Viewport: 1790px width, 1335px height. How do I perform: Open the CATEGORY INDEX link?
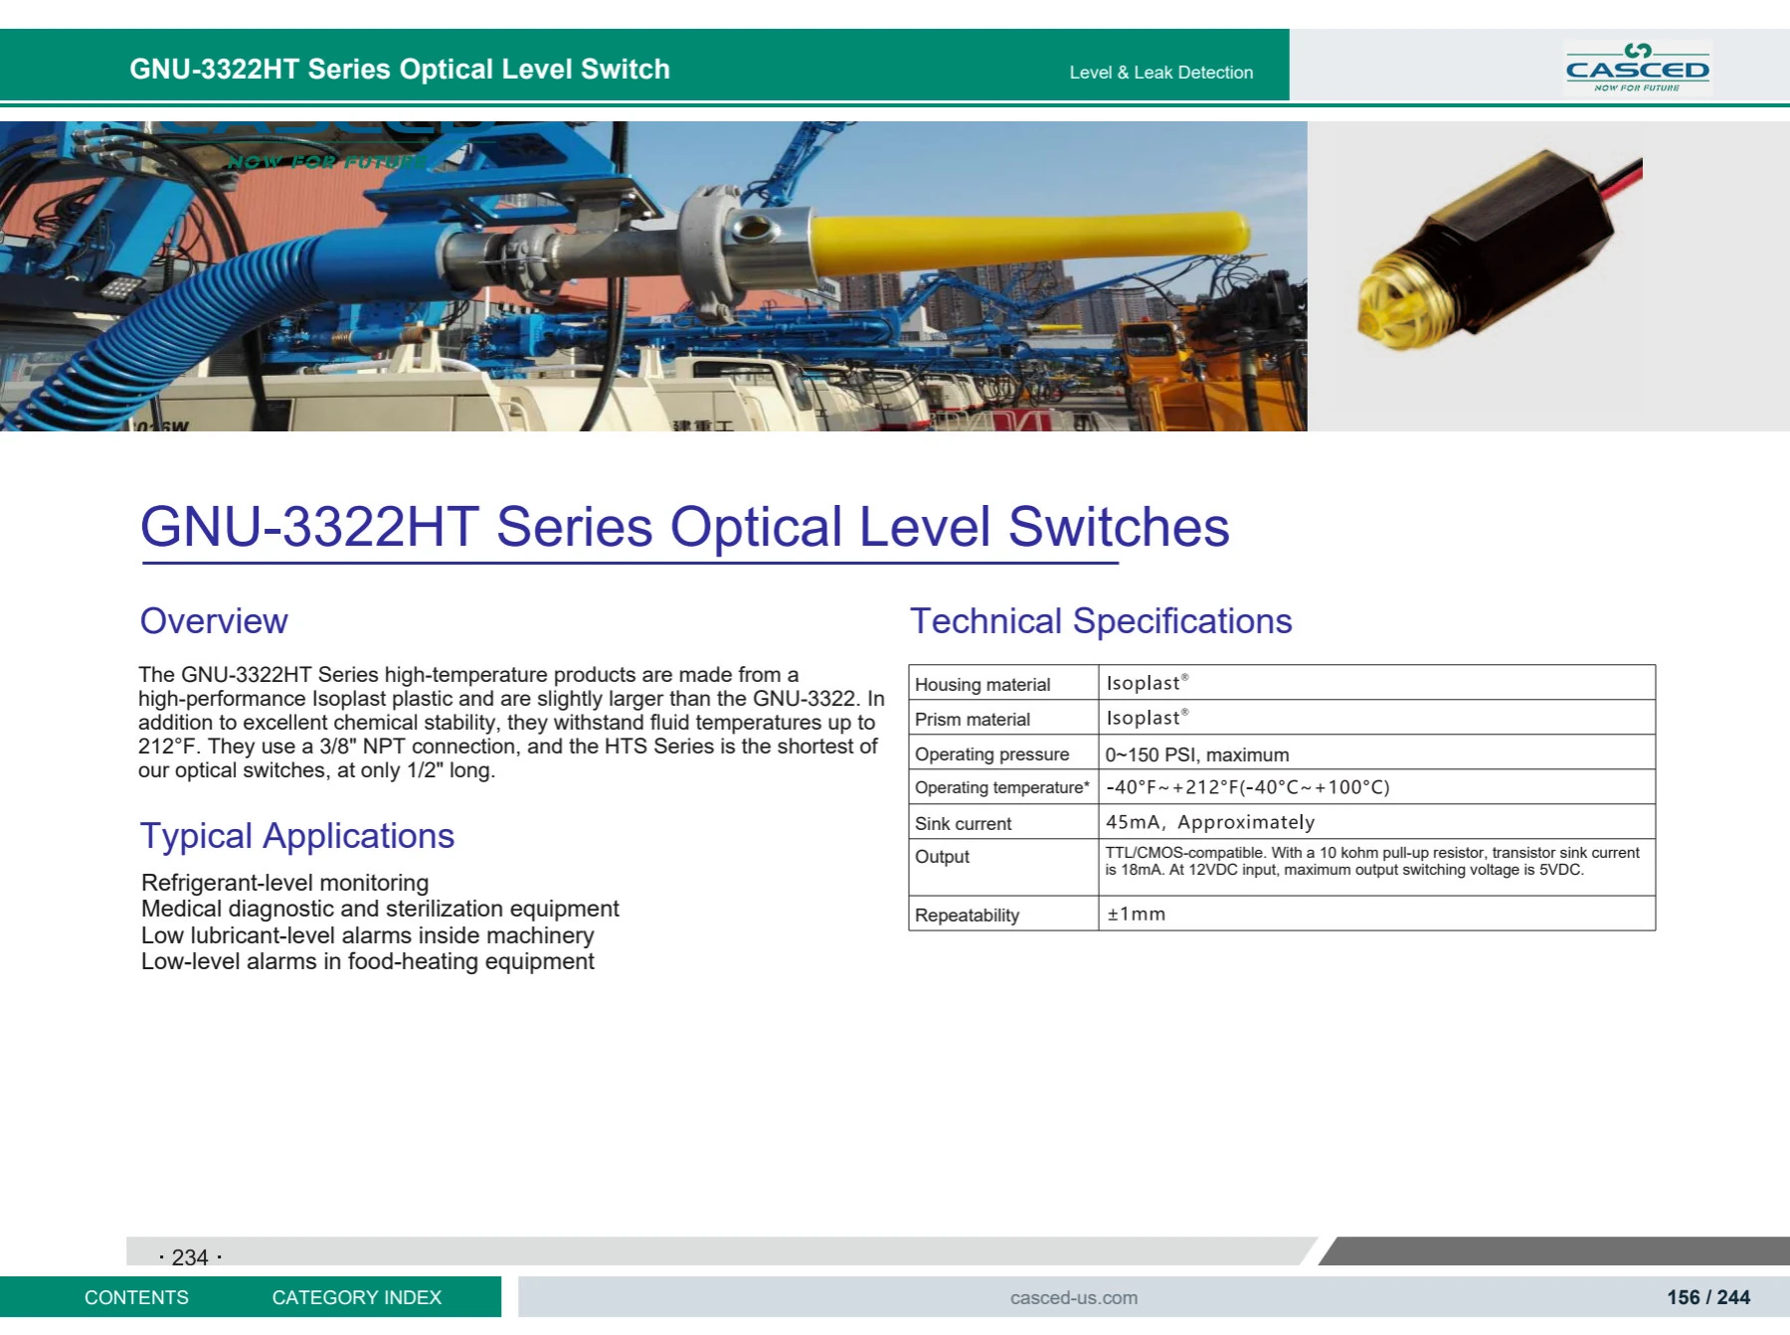click(x=356, y=1297)
